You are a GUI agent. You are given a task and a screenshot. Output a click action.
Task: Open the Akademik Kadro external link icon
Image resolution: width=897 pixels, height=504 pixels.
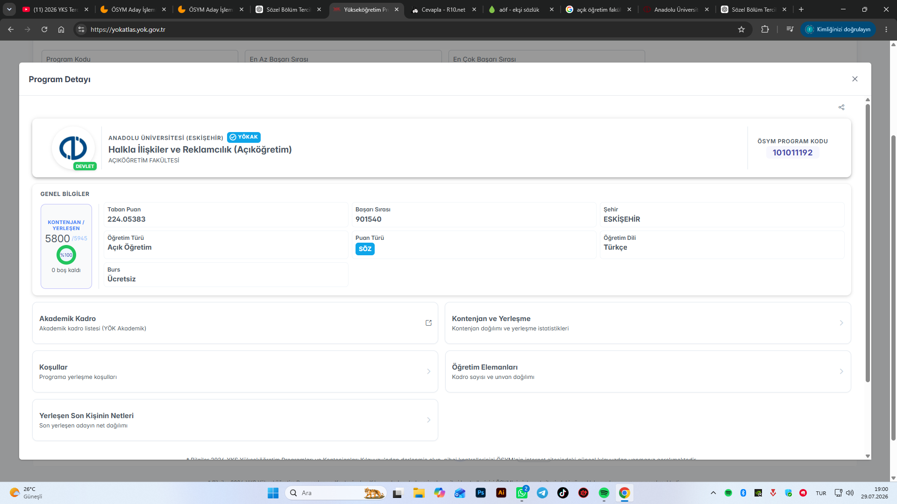428,323
